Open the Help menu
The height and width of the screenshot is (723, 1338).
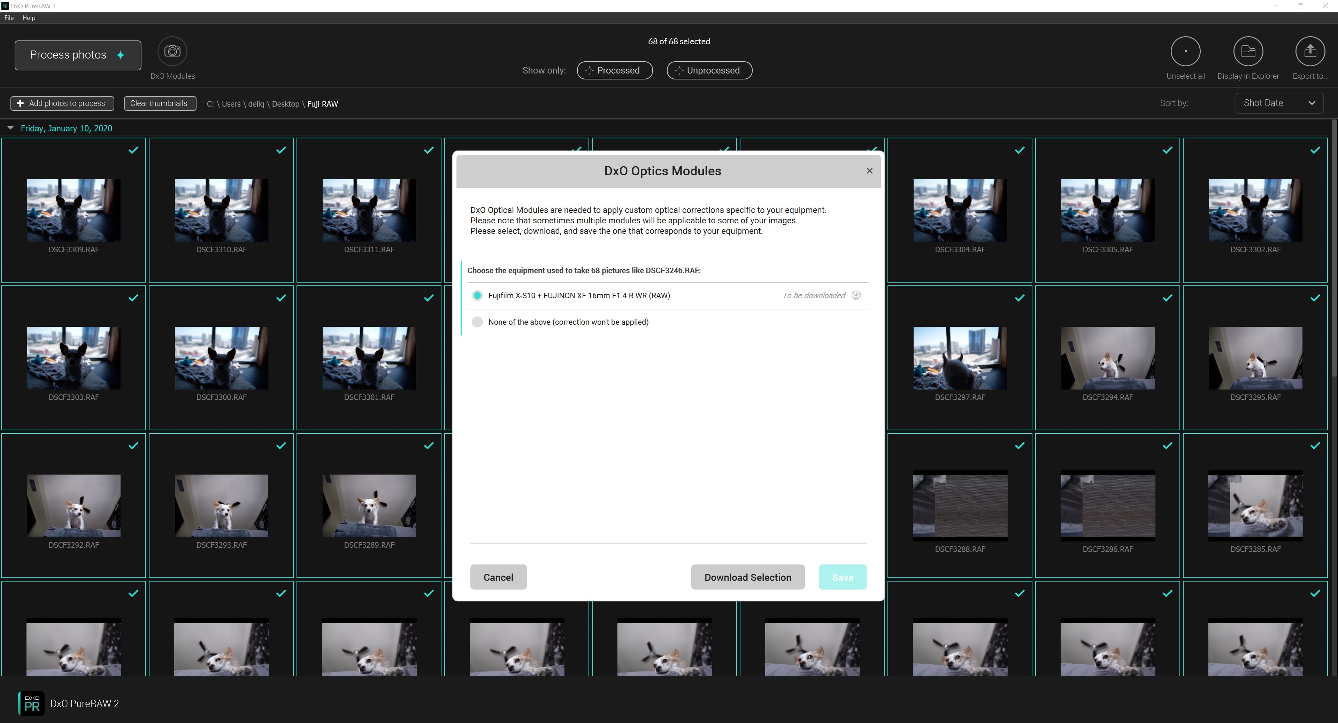[x=29, y=18]
